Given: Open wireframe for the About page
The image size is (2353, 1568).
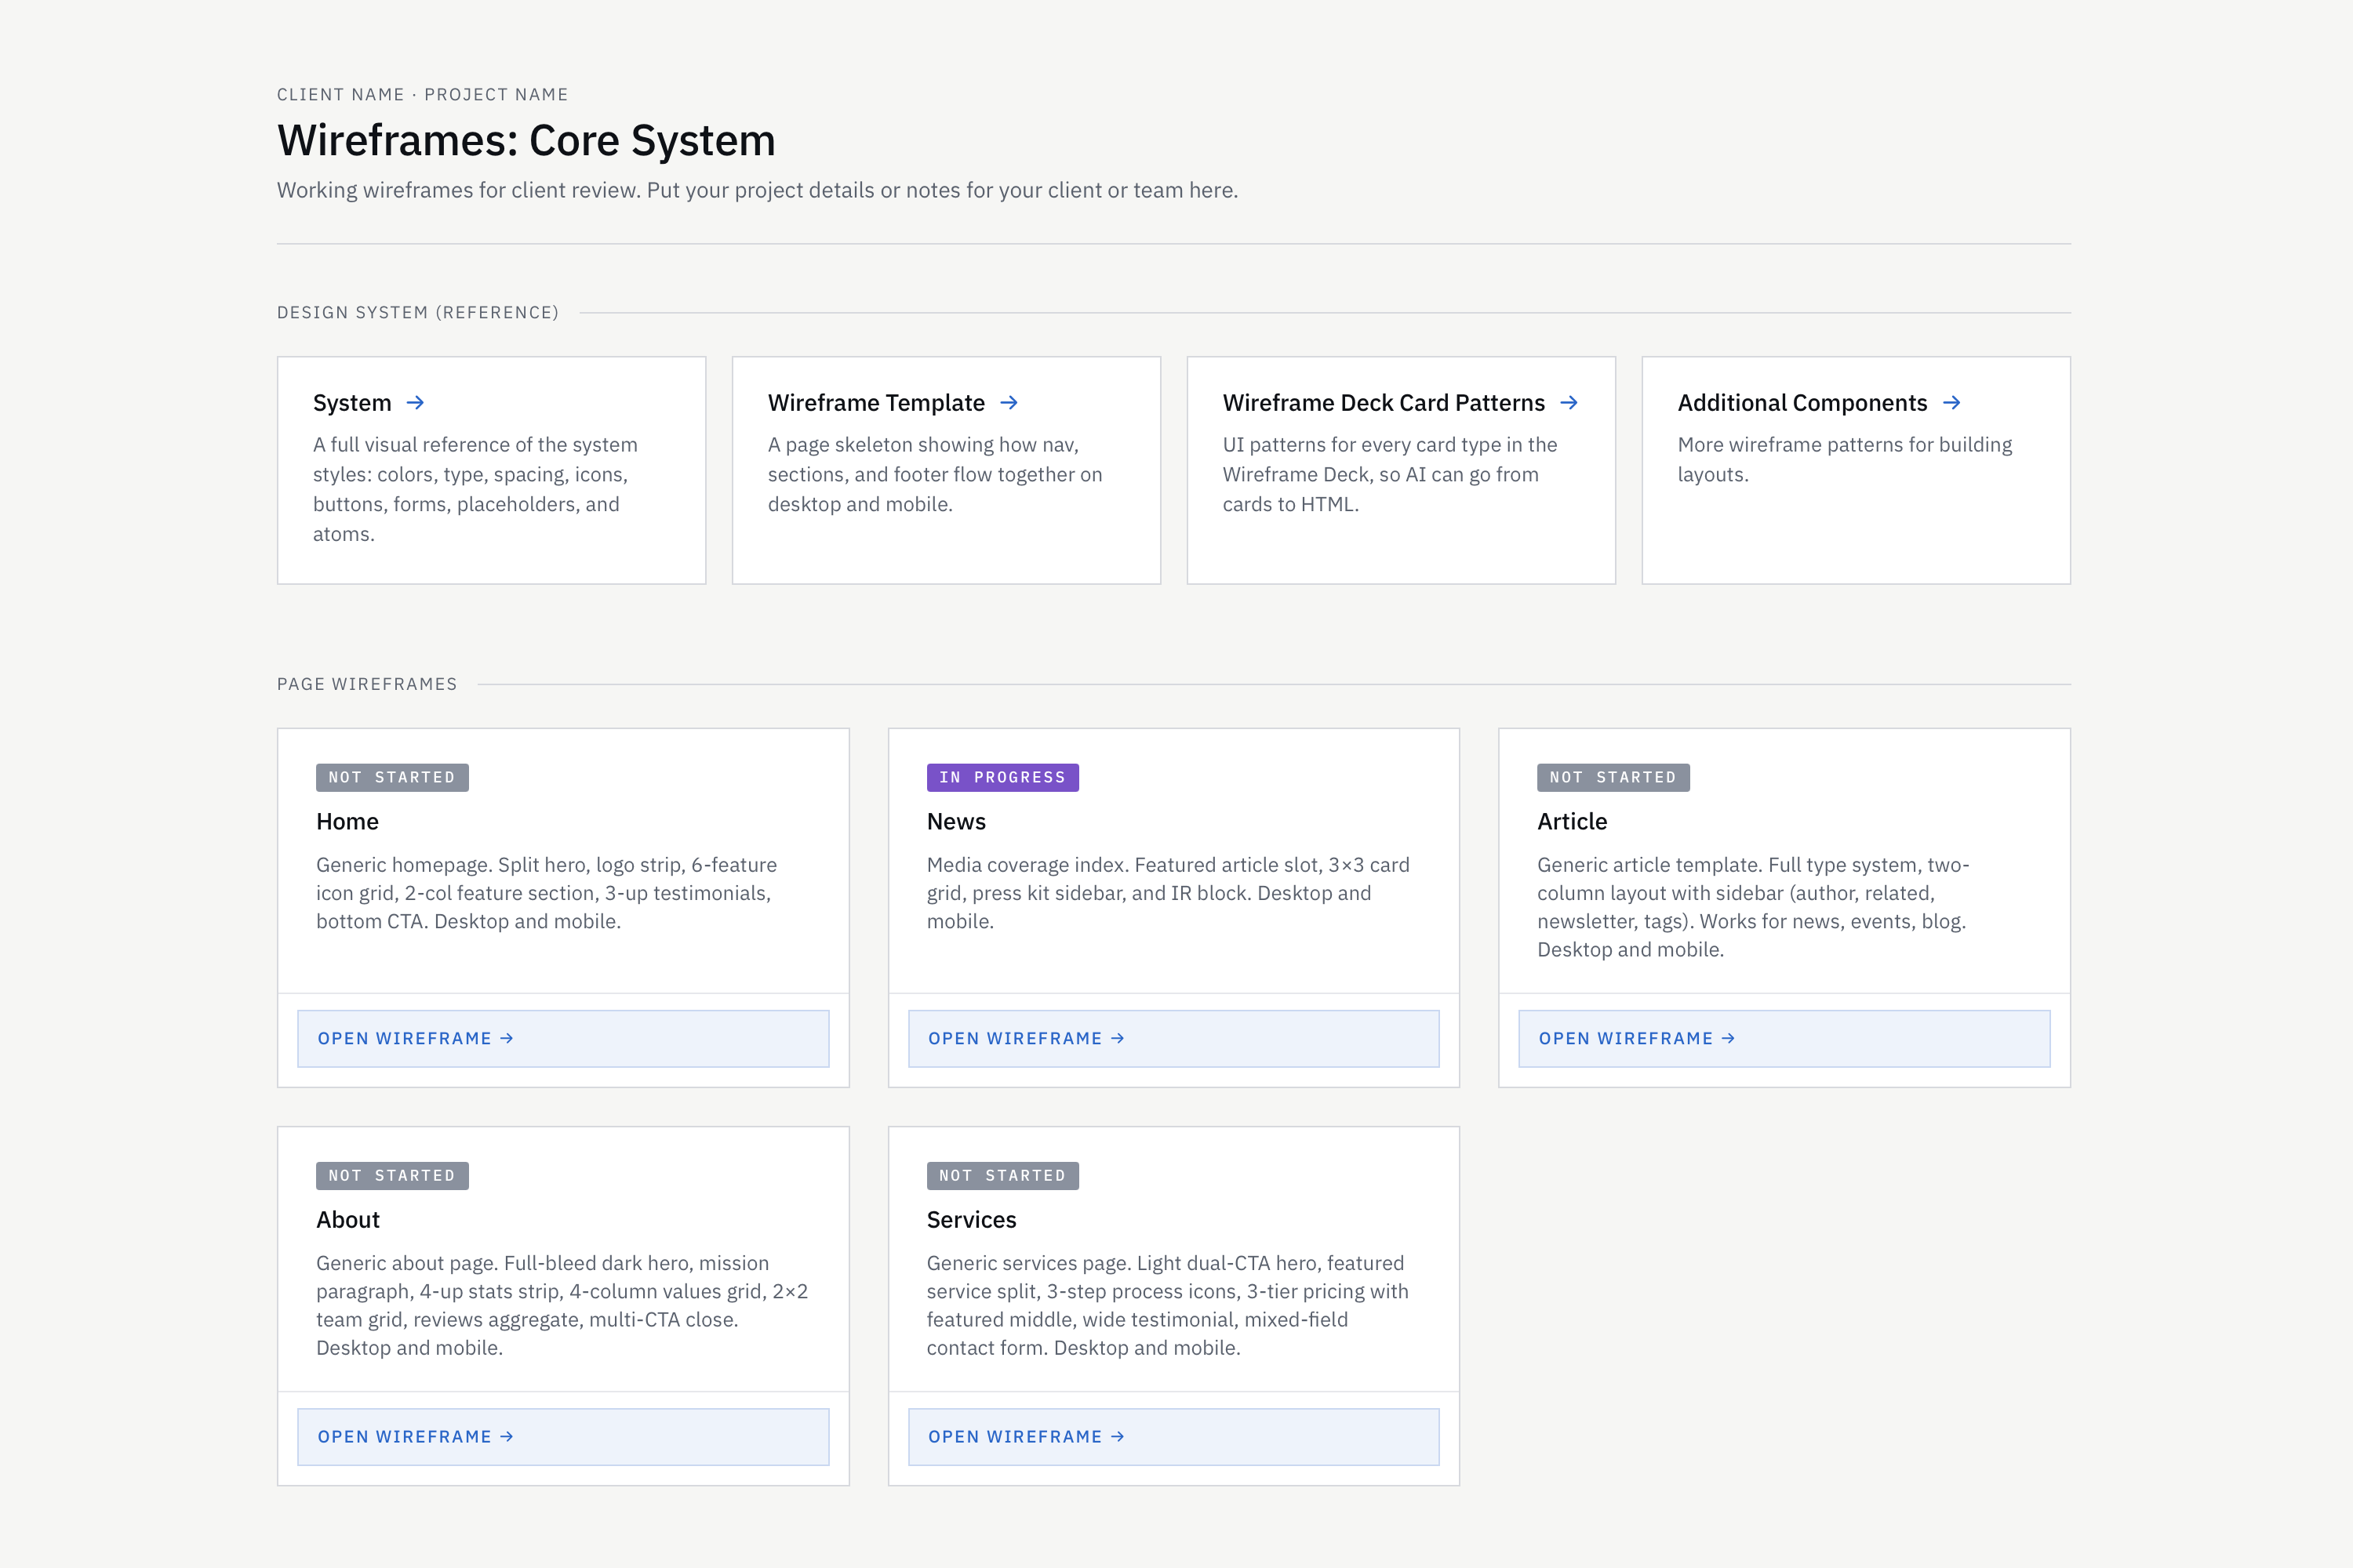Looking at the screenshot, I should (x=563, y=1437).
